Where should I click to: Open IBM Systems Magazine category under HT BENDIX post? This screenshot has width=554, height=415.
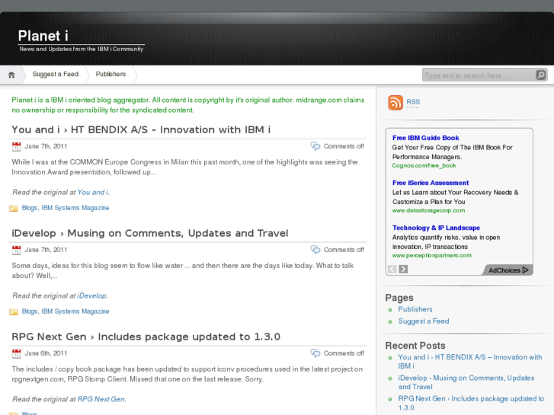tap(75, 208)
